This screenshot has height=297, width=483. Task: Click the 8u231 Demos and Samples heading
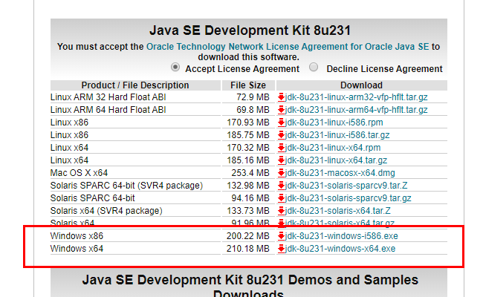coord(250,286)
